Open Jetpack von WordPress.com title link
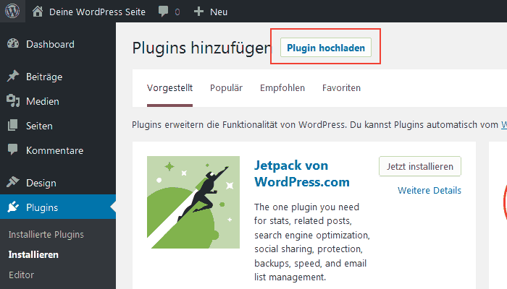The width and height of the screenshot is (507, 289). click(x=302, y=173)
